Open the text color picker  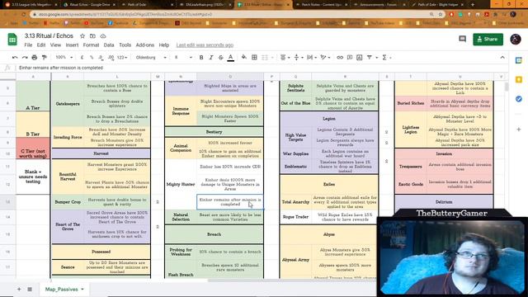(x=231, y=58)
